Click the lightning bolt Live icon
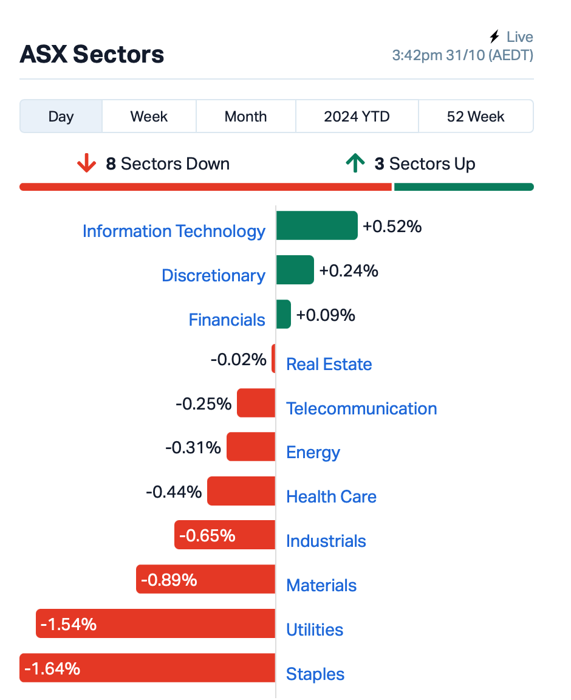Image resolution: width=571 pixels, height=700 pixels. point(494,36)
